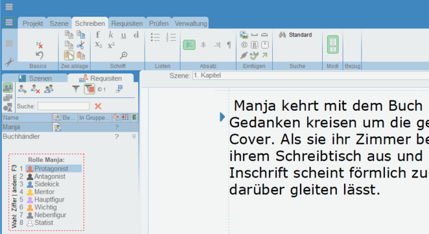Open the wrench settings tool
The width and height of the screenshot is (429, 234).
[x=9, y=63]
